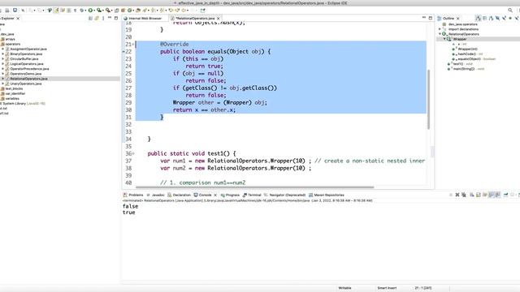Click the Remove All Terminated Launches console icon

(464, 195)
